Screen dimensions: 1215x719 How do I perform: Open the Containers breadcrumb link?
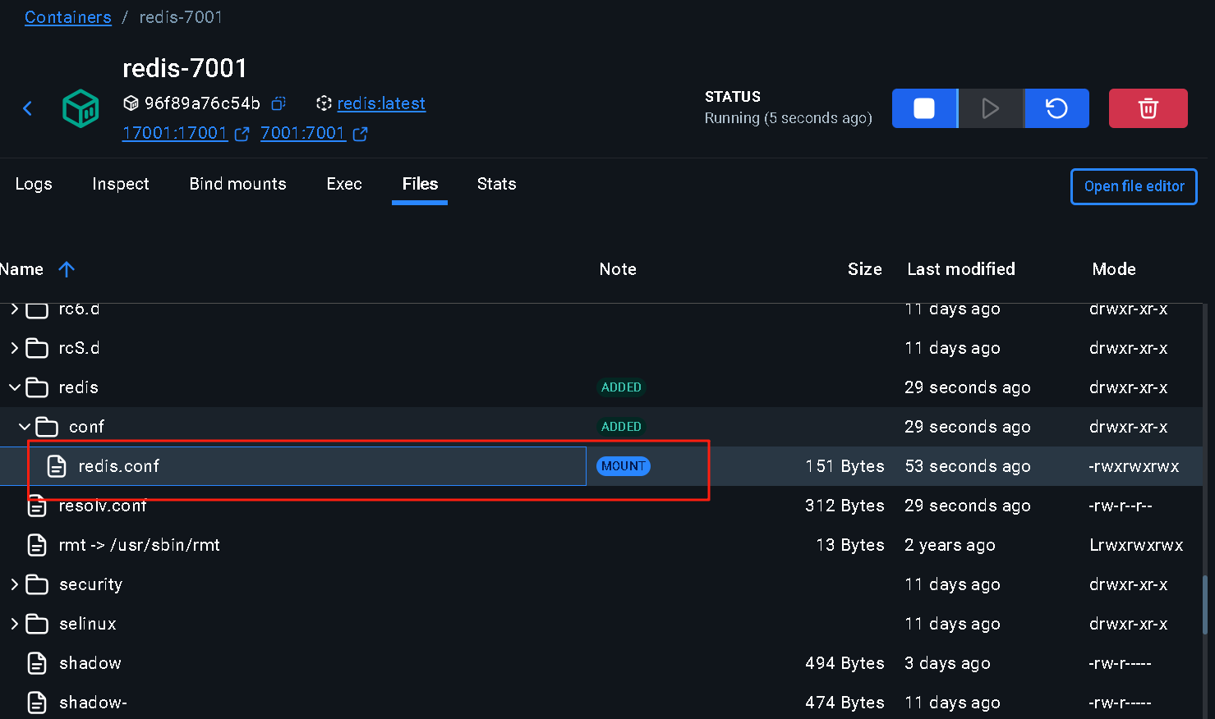click(68, 17)
